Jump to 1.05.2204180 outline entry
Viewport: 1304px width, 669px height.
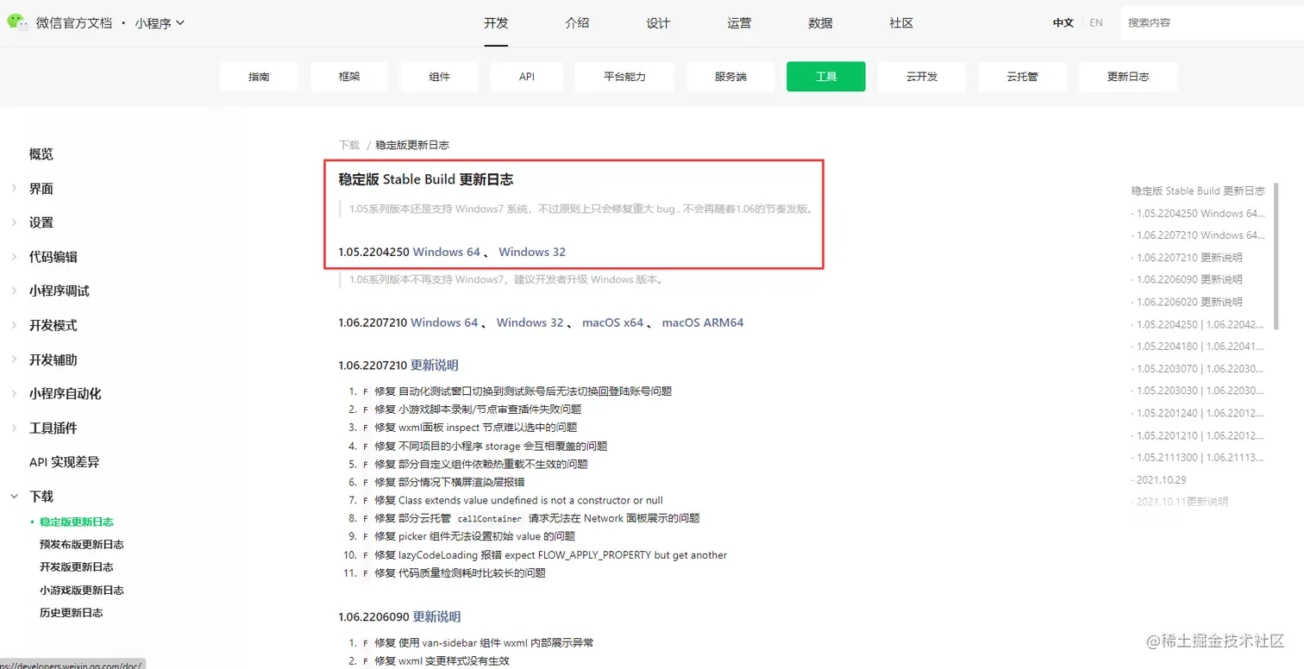pos(1199,347)
